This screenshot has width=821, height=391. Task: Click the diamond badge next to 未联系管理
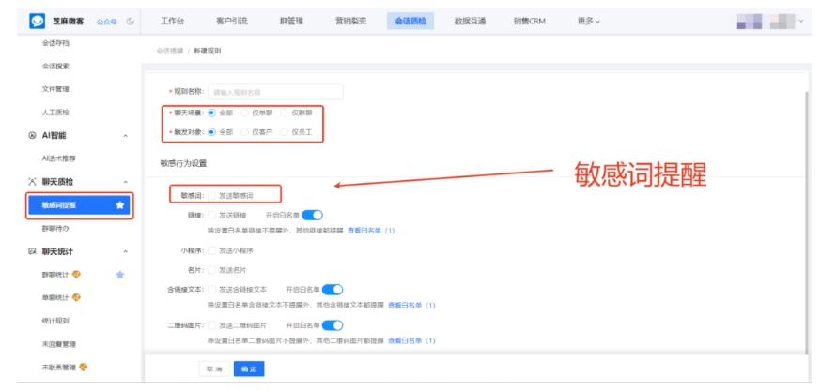(x=84, y=367)
